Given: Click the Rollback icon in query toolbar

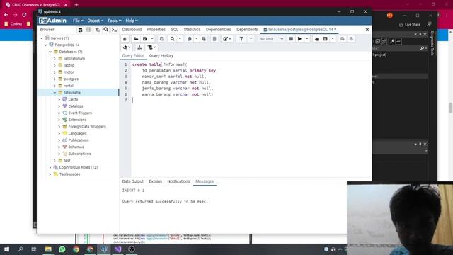Looking at the screenshot, I should [x=351, y=39].
